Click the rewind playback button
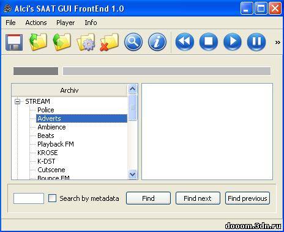Screen dimensions: 284x232 pos(185,42)
